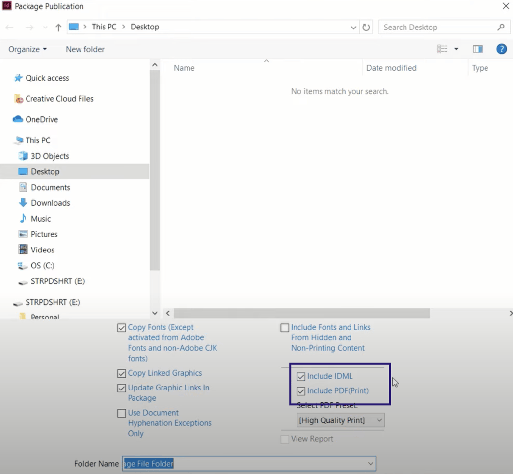
Task: Open Creative Cloud Files from the sidebar
Action: click(x=59, y=98)
